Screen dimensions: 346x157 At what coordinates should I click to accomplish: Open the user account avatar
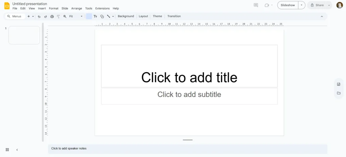[x=340, y=5]
